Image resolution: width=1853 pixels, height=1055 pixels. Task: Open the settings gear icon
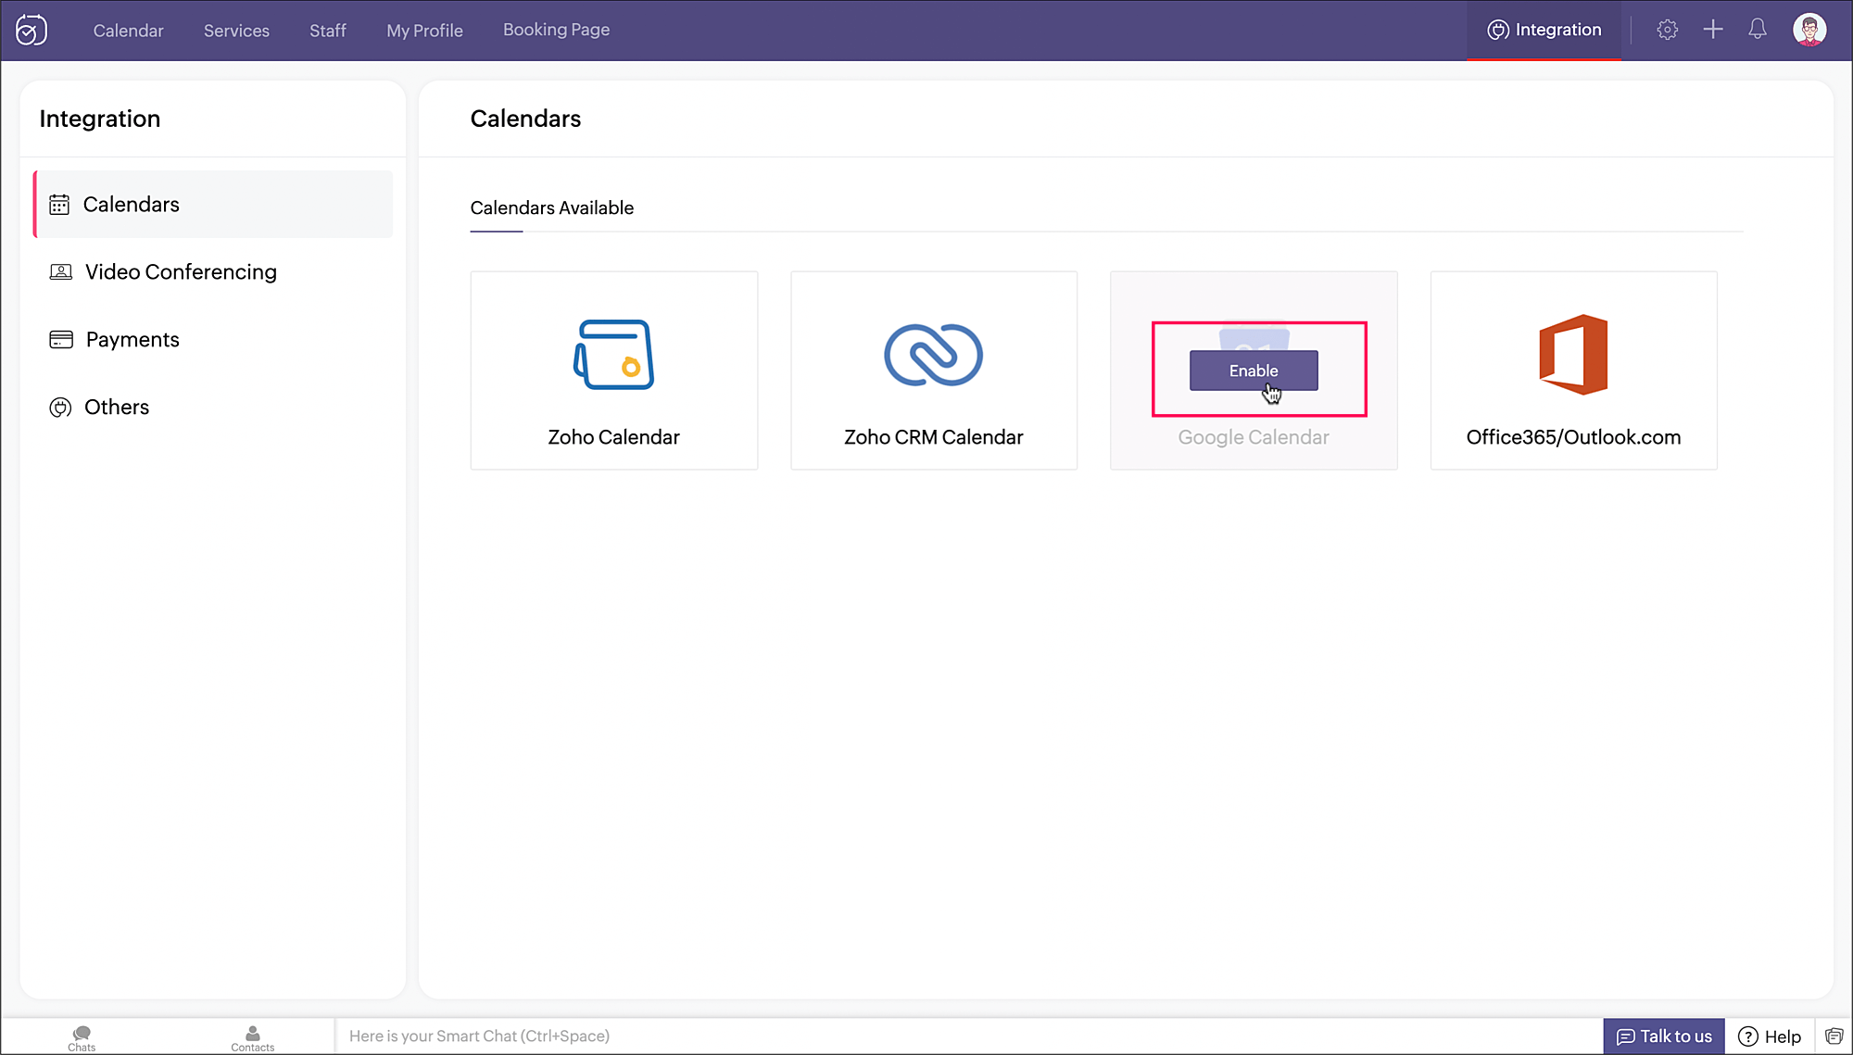click(1667, 30)
